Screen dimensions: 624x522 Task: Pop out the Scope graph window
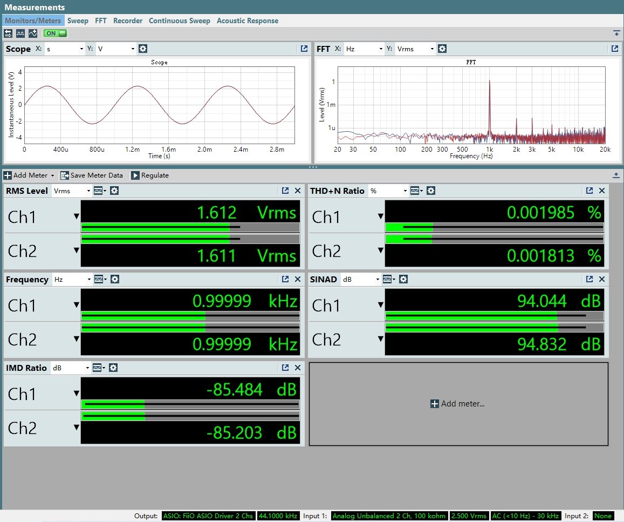coord(304,49)
